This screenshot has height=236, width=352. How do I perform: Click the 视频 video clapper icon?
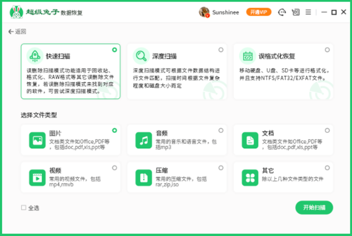(x=37, y=178)
